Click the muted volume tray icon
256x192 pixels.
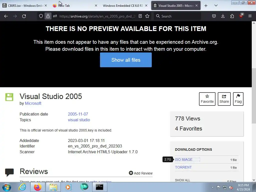click(231, 187)
